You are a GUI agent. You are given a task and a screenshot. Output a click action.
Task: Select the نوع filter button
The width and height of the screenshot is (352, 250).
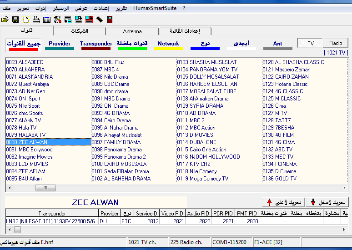205,45
